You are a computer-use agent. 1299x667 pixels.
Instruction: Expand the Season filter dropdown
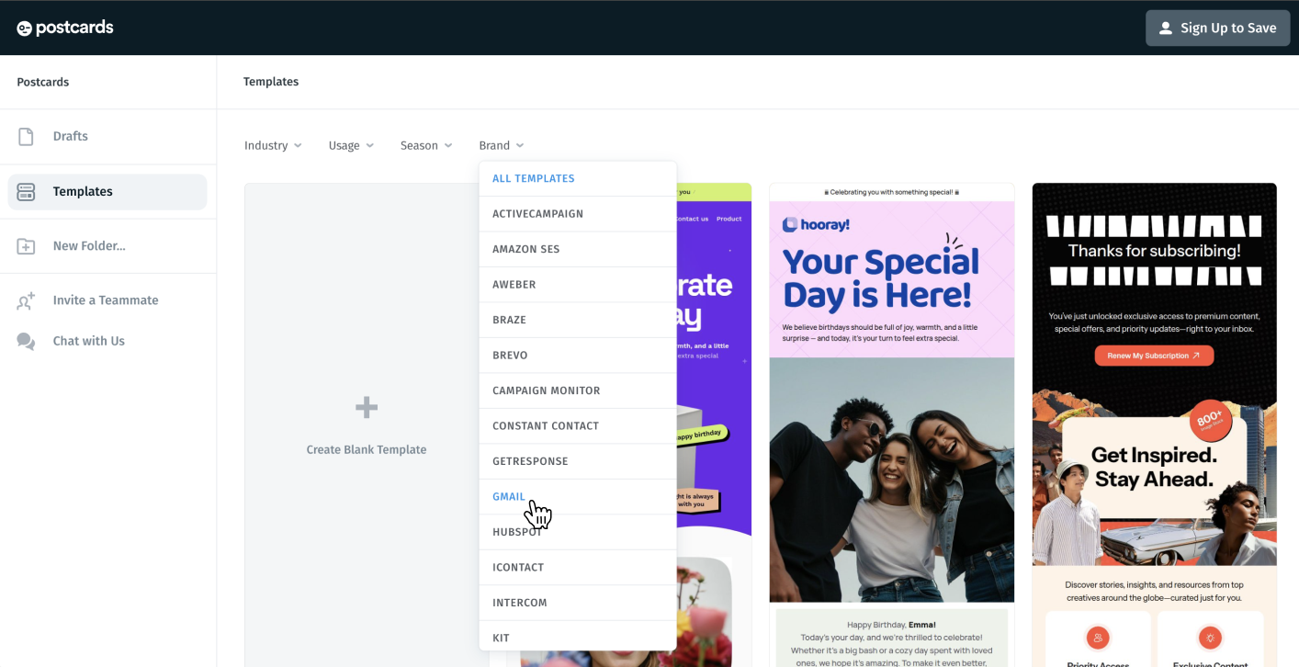click(426, 145)
